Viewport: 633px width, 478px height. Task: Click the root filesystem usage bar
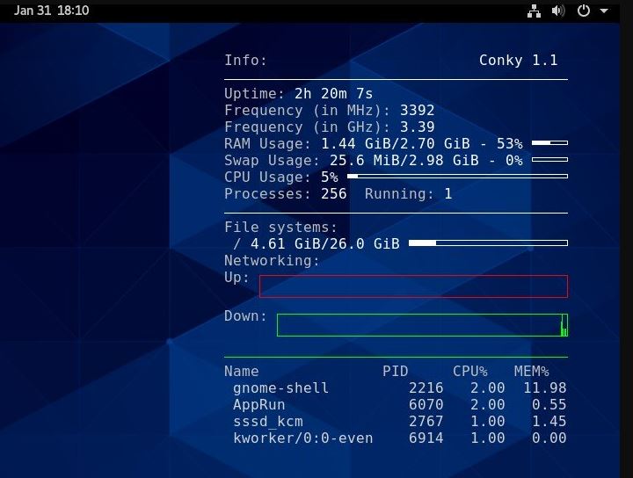(488, 243)
